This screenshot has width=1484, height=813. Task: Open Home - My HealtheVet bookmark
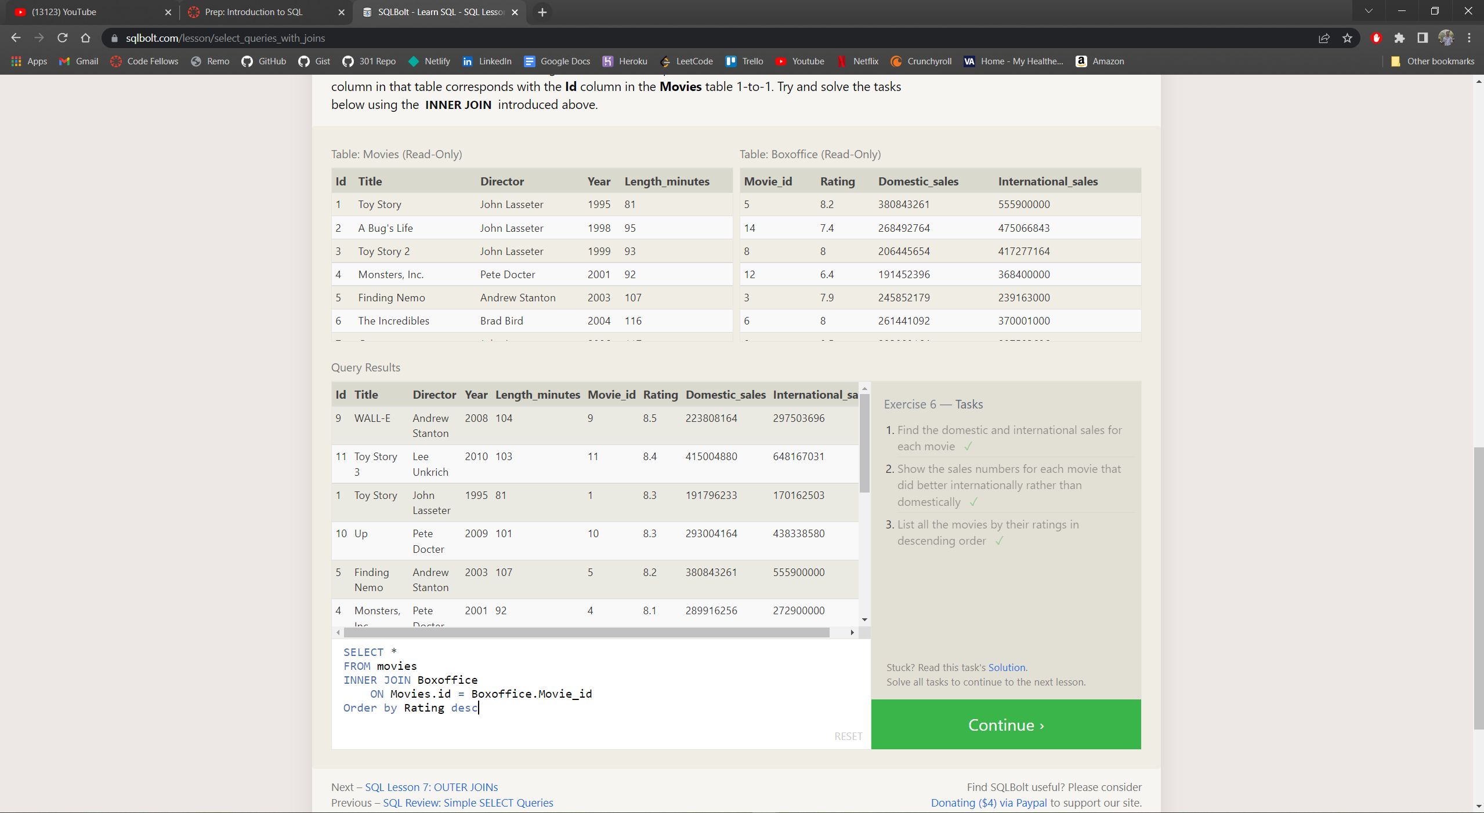(x=1014, y=61)
